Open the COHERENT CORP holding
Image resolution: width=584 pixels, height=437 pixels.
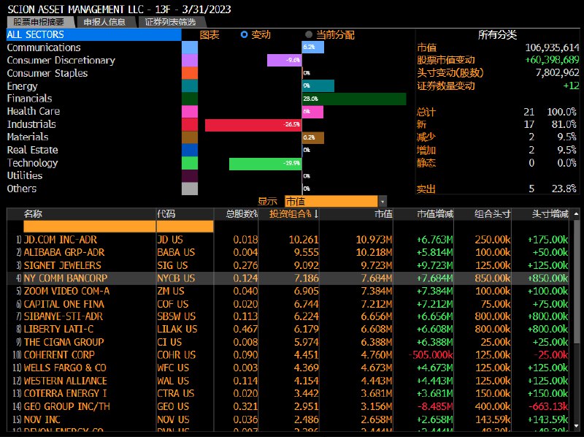(x=59, y=355)
